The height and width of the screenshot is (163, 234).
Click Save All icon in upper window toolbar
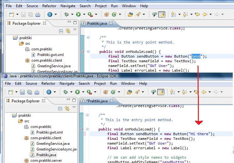pyautogui.click(x=31, y=14)
